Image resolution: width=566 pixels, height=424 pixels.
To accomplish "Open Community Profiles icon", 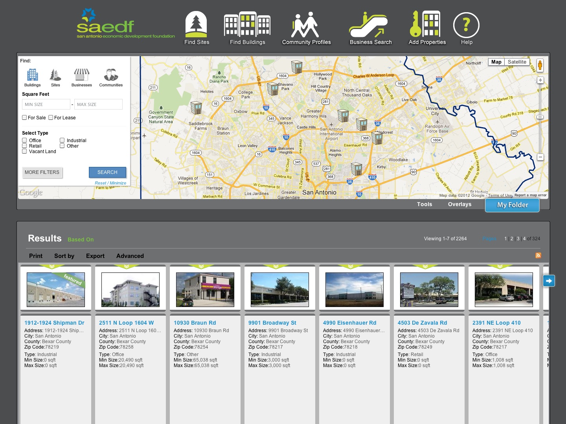I will [x=306, y=28].
